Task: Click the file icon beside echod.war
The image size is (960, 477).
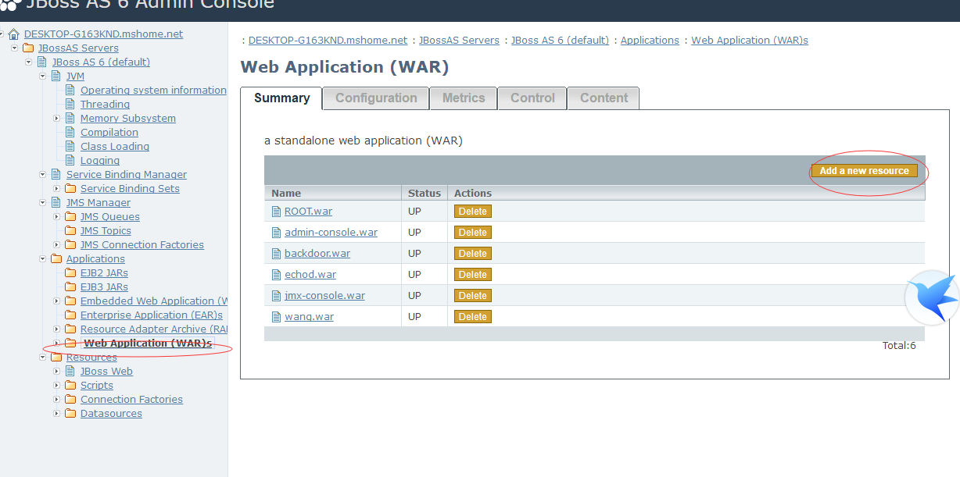Action: (276, 275)
